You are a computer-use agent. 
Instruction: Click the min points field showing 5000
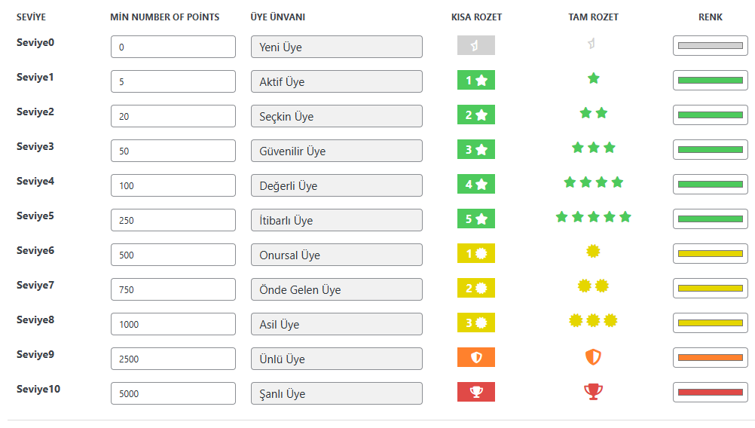173,393
